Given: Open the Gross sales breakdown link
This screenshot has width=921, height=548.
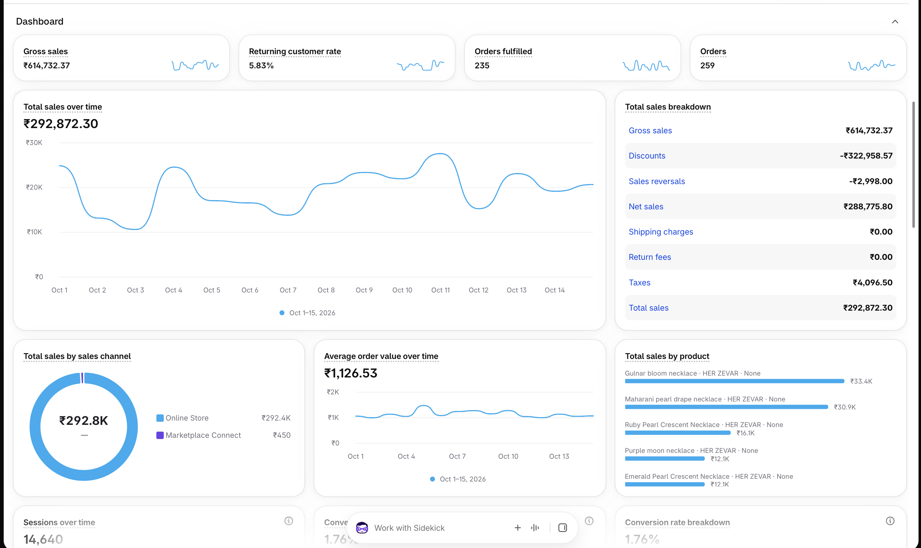Looking at the screenshot, I should (650, 130).
